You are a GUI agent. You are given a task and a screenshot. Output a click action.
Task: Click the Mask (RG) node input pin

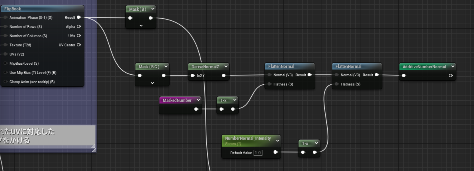140,76
